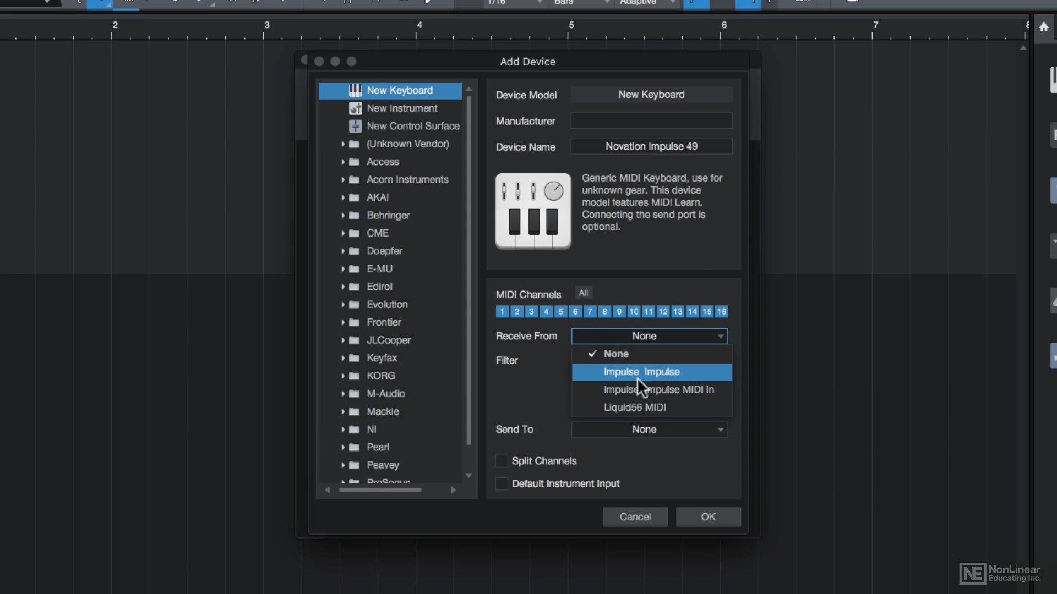Select Liquid56 MIDI from dropdown options

(x=634, y=407)
